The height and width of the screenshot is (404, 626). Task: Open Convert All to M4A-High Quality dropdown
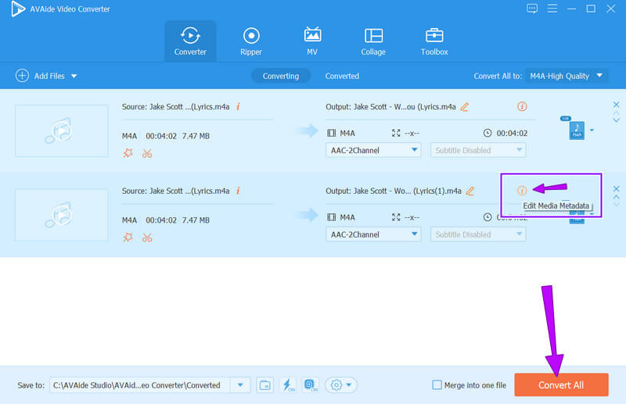coord(567,76)
